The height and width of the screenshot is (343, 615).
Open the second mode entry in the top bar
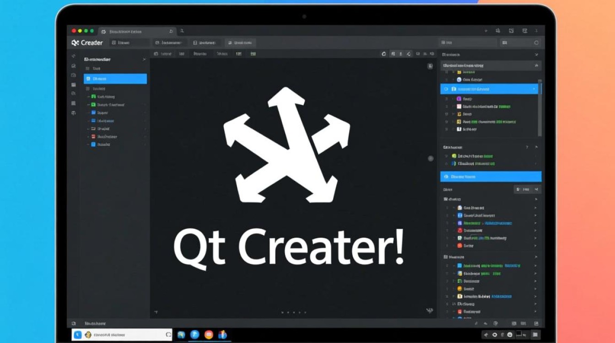(169, 42)
